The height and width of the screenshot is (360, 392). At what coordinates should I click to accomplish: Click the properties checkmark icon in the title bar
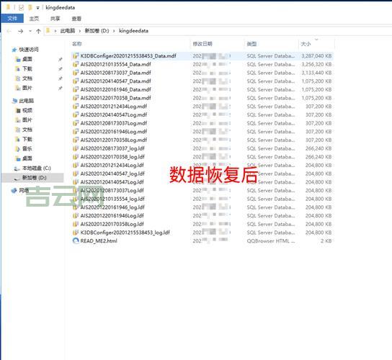click(21, 8)
